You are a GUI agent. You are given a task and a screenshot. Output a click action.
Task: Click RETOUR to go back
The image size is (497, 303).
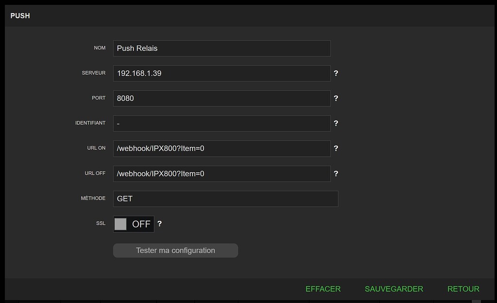tap(463, 288)
